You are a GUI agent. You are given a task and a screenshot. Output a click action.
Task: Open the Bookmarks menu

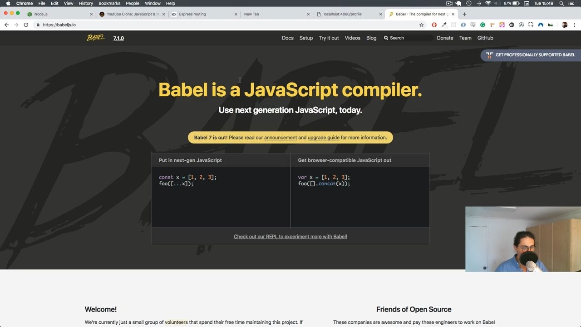(x=109, y=3)
